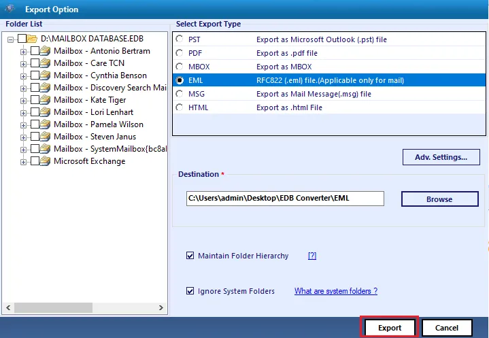The height and width of the screenshot is (338, 489).
Task: Check the Cynthia Benson mailbox checkbox
Action: point(35,75)
